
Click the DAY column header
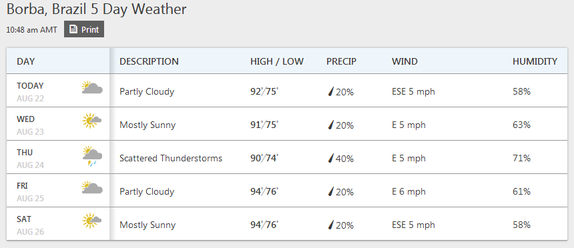(25, 61)
